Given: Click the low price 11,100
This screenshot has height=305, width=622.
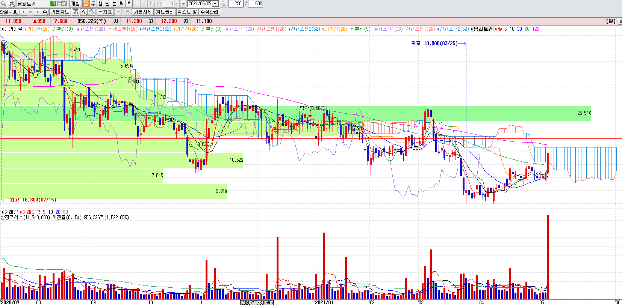Looking at the screenshot, I should [x=204, y=21].
